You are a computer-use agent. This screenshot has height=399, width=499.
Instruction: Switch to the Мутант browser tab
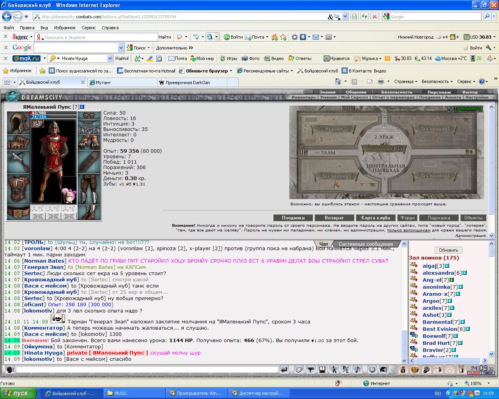pos(122,82)
